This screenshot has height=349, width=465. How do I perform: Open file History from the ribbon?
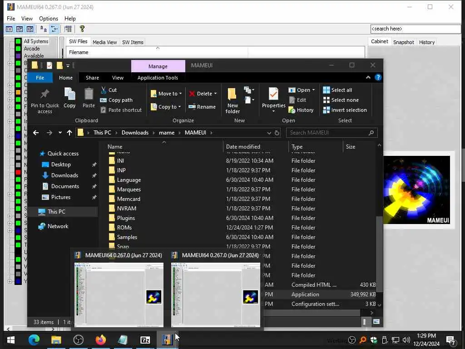pos(301,110)
